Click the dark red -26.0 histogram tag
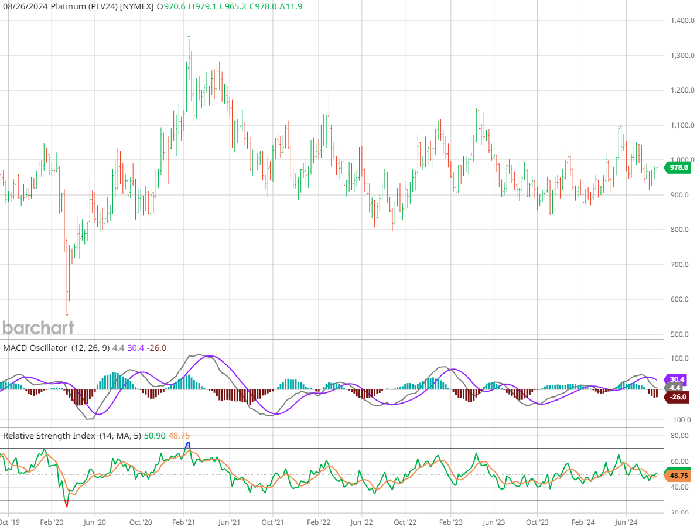The image size is (697, 530). coord(678,396)
